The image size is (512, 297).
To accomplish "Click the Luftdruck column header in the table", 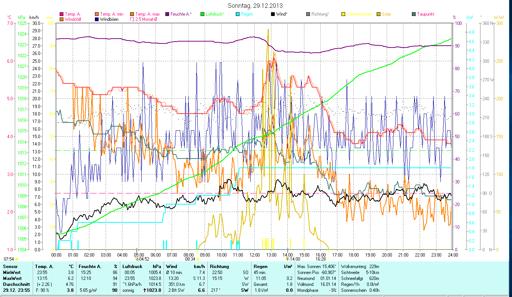I will click(x=132, y=267).
